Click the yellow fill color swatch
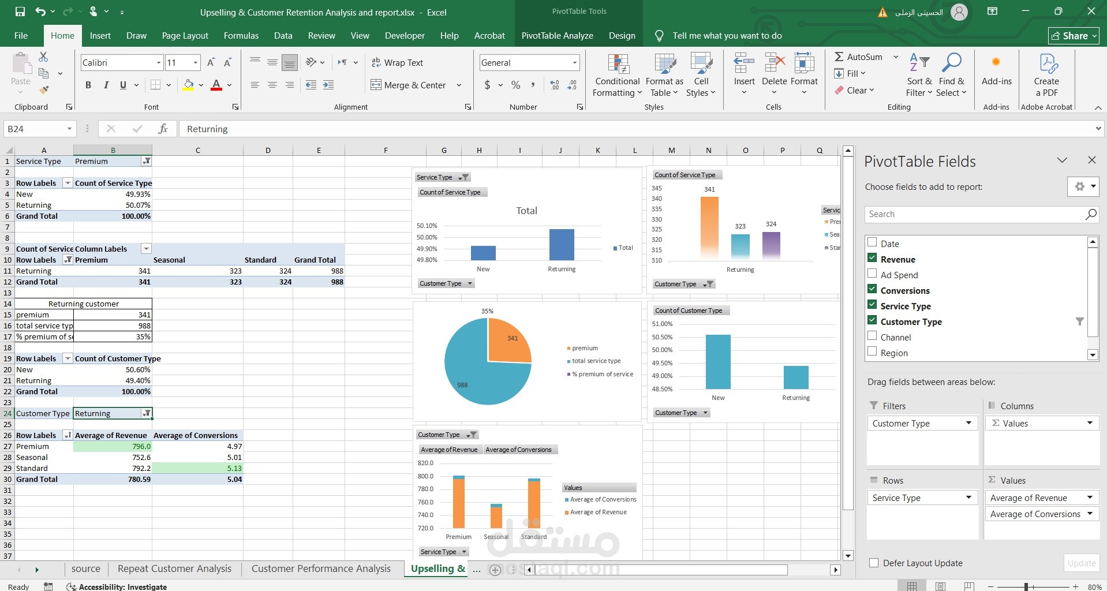The height and width of the screenshot is (591, 1107). 188,85
